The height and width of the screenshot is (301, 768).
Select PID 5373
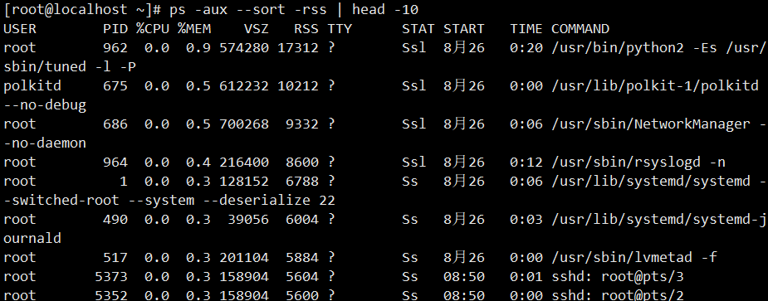point(111,276)
